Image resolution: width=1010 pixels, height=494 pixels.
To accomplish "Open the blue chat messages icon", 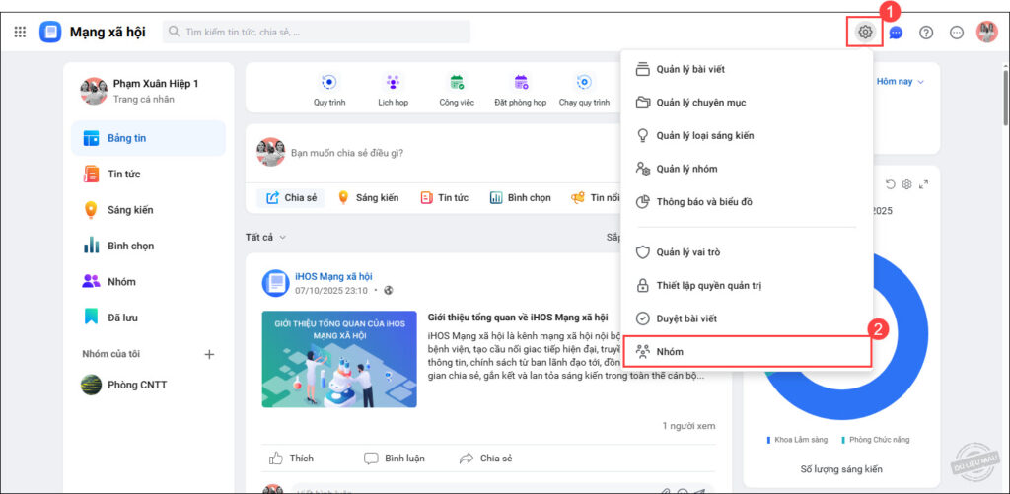I will click(896, 33).
